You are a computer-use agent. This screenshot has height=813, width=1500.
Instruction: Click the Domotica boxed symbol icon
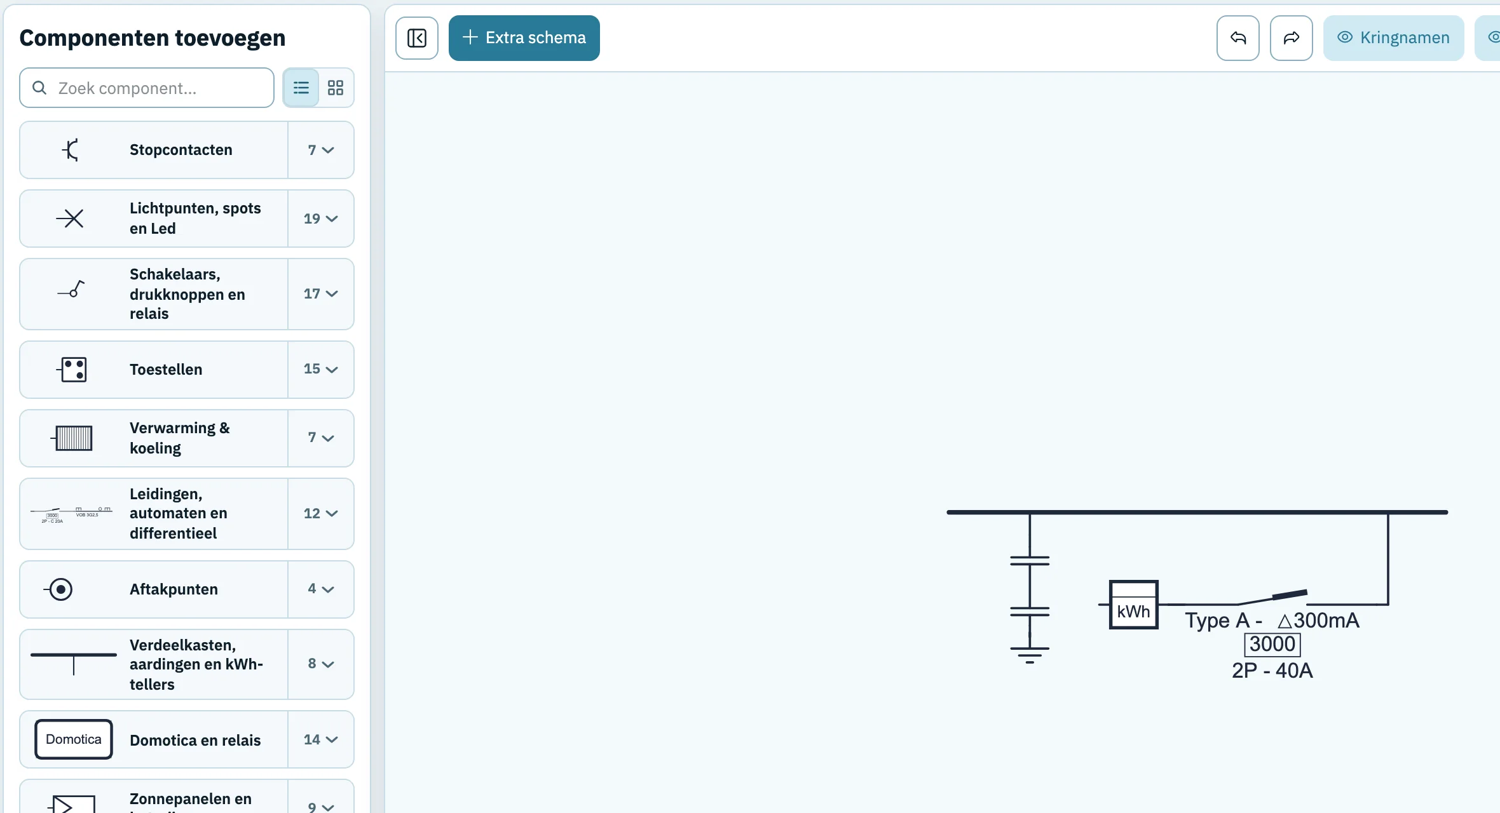pyautogui.click(x=74, y=739)
